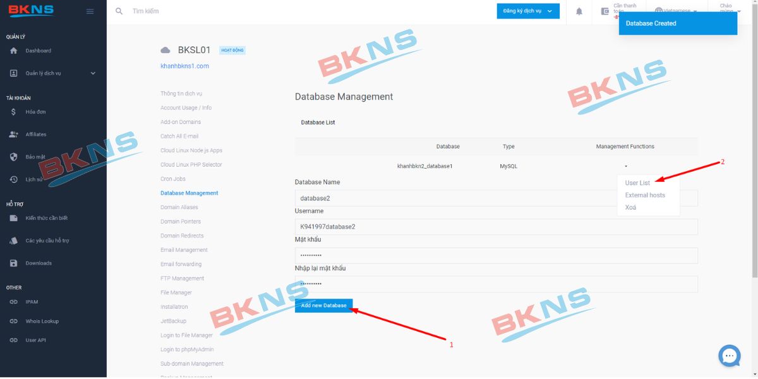Viewport: 758px width, 379px height.
Task: Click the IPAM link icon
Action: (x=14, y=302)
